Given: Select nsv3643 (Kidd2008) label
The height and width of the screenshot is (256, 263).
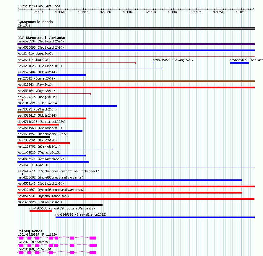Looking at the screenshot, I should pyautogui.click(x=34, y=165).
